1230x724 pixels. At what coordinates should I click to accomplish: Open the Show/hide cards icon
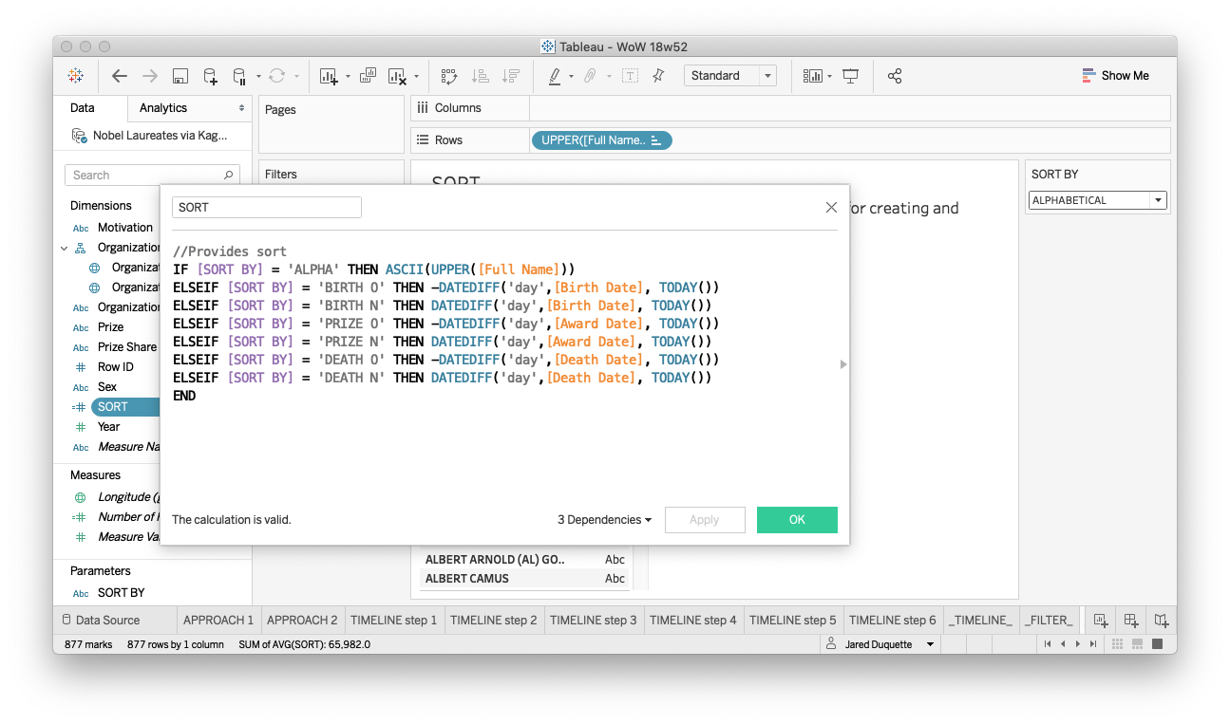[x=813, y=76]
